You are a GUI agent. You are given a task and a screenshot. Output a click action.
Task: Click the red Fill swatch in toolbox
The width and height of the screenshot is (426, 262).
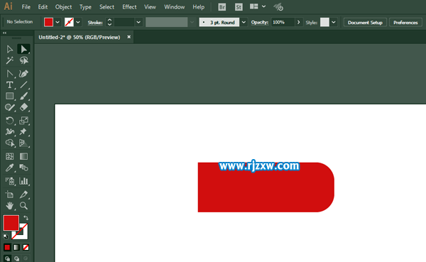click(11, 223)
